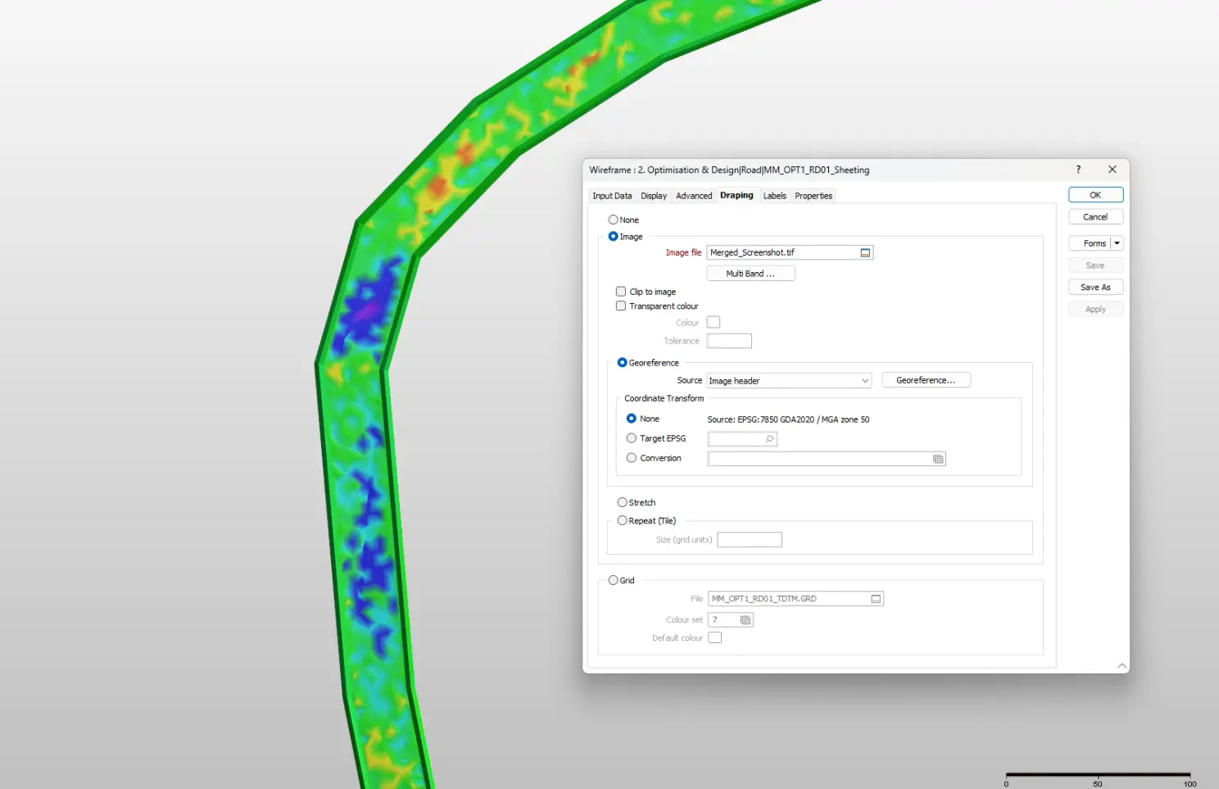Enable Clip to image
Image resolution: width=1219 pixels, height=789 pixels.
621,292
